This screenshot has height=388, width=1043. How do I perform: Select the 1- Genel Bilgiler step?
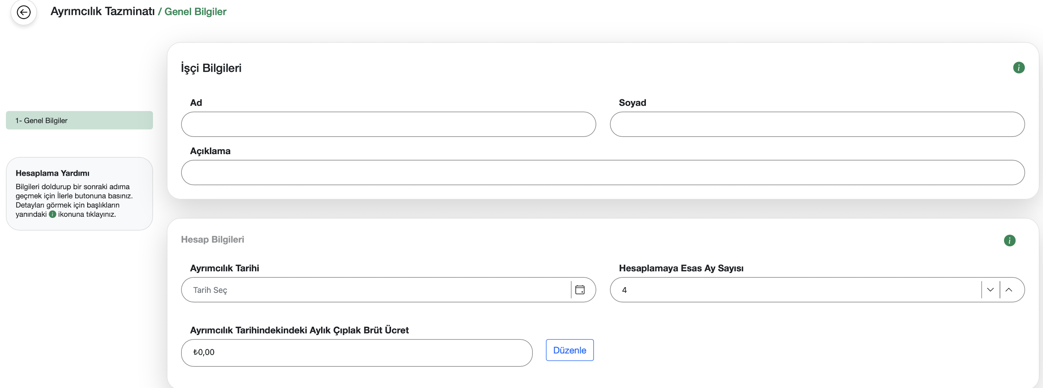click(x=79, y=121)
